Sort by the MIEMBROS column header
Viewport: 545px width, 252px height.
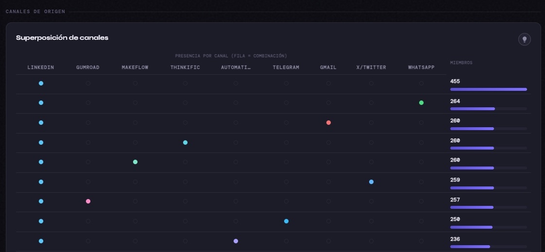461,63
